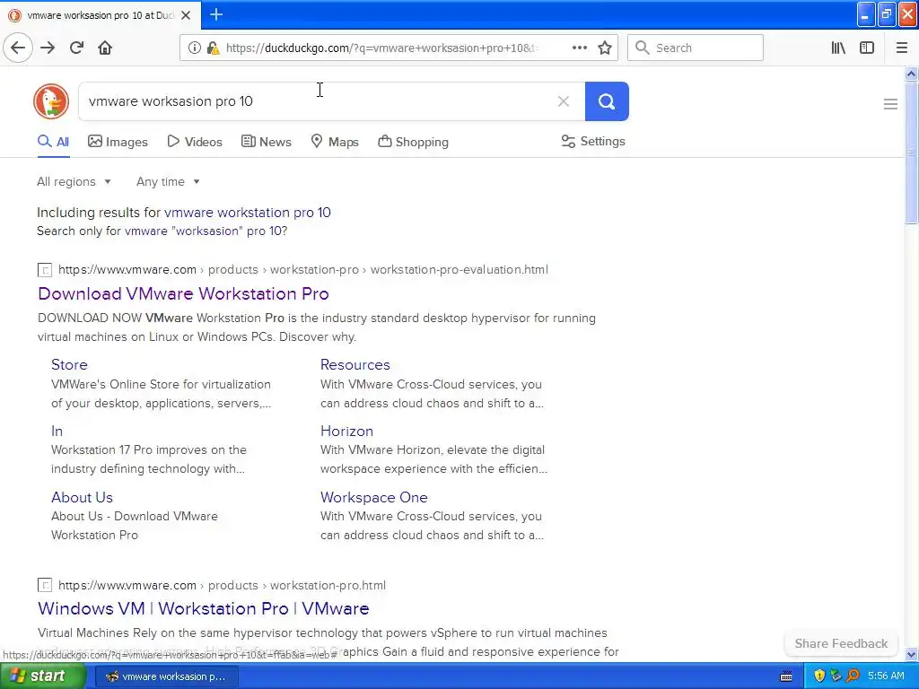Open the on-screen keyboard tray icon
The height and width of the screenshot is (689, 919).
(786, 676)
